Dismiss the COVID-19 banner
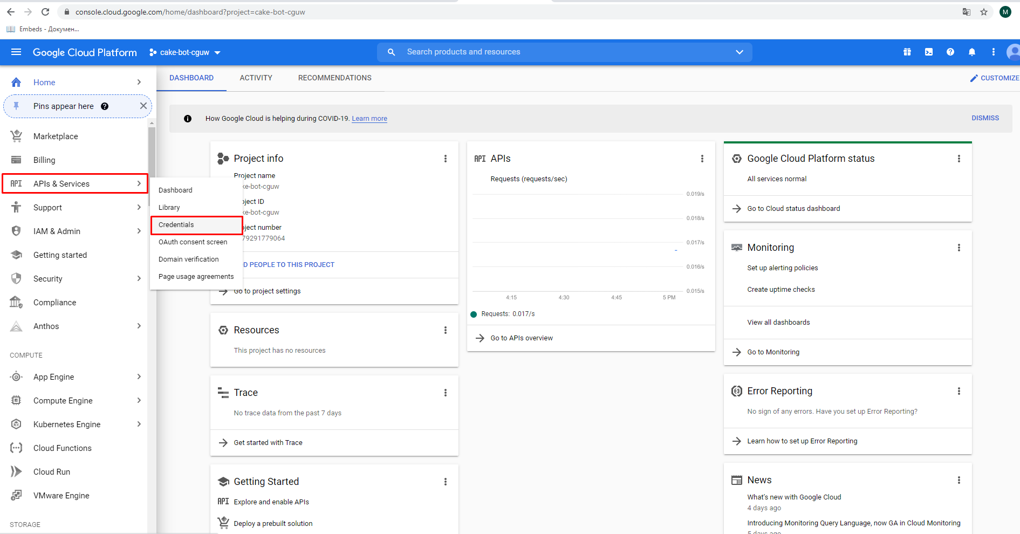The image size is (1020, 534). tap(985, 118)
